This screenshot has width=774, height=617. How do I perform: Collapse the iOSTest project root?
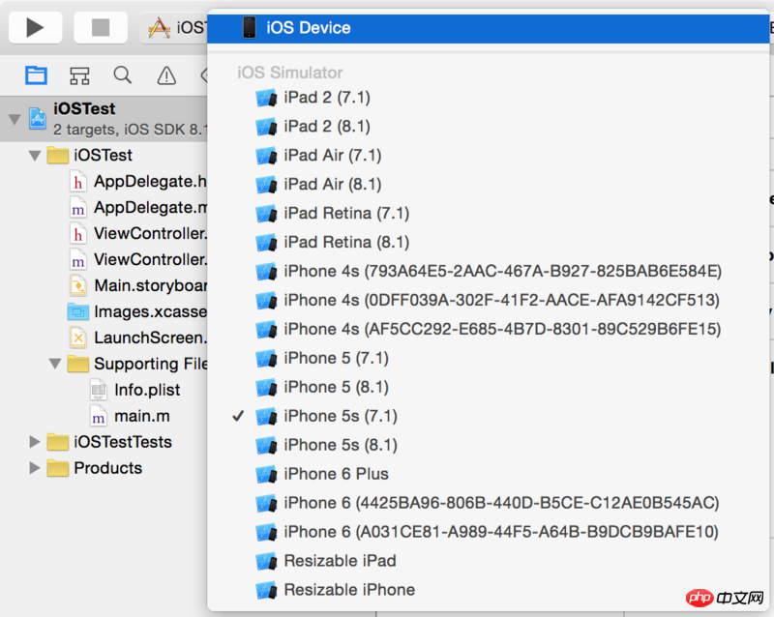pyautogui.click(x=15, y=119)
